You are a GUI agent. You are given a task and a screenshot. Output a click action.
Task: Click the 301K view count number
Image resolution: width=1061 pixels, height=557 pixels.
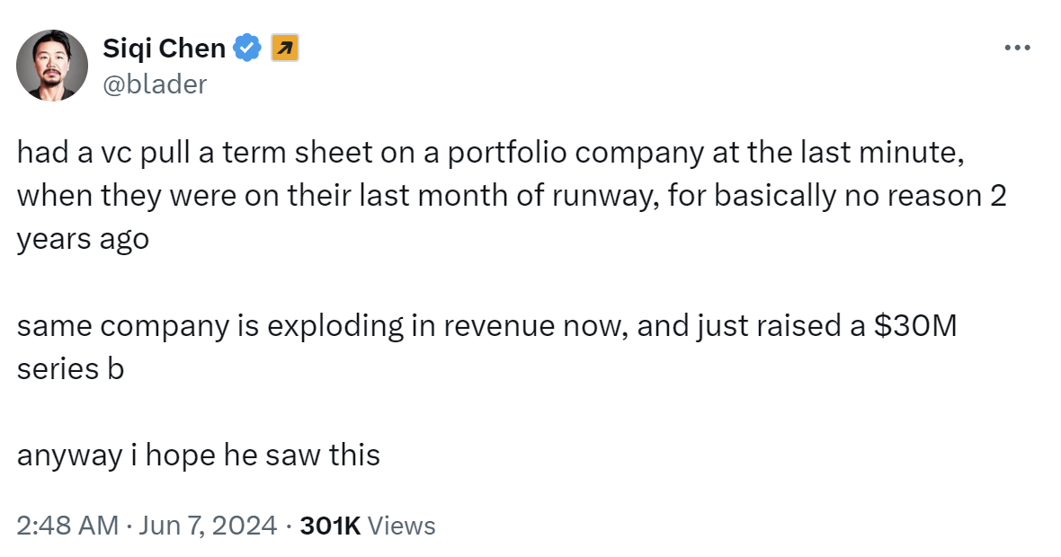point(330,526)
